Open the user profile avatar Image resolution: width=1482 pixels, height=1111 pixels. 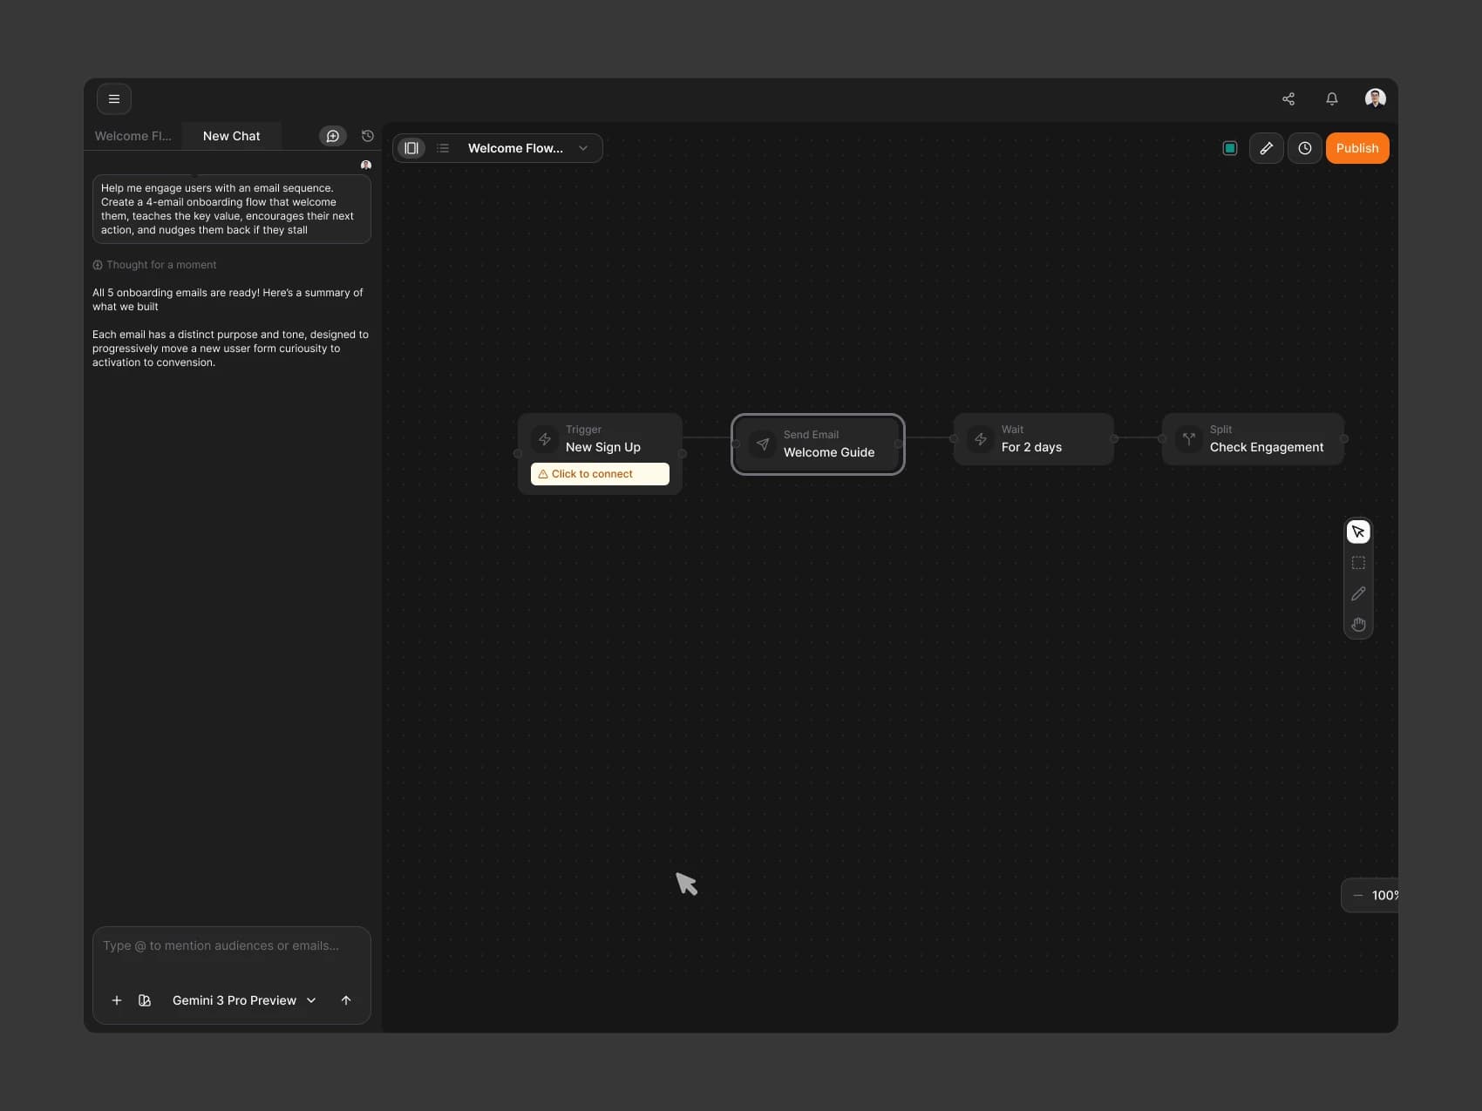coord(1376,98)
